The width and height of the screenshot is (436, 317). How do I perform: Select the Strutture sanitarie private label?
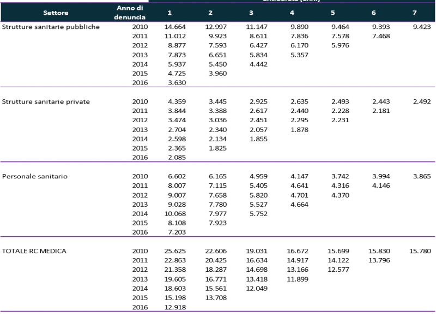(x=46, y=101)
